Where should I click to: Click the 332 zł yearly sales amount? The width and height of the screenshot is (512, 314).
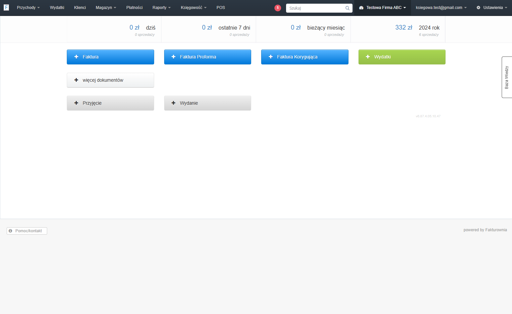(x=404, y=28)
